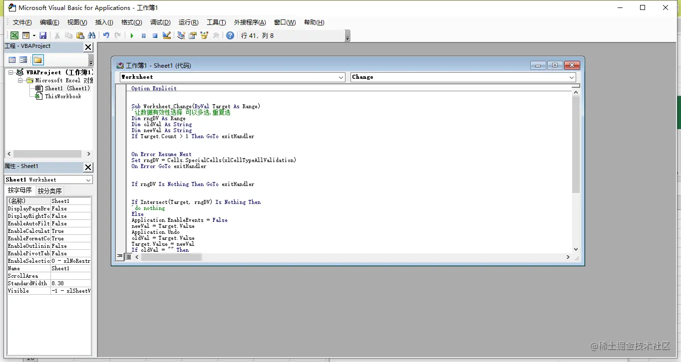The image size is (681, 362).
Task: Save the workbook with the floppy icon
Action: click(x=43, y=35)
